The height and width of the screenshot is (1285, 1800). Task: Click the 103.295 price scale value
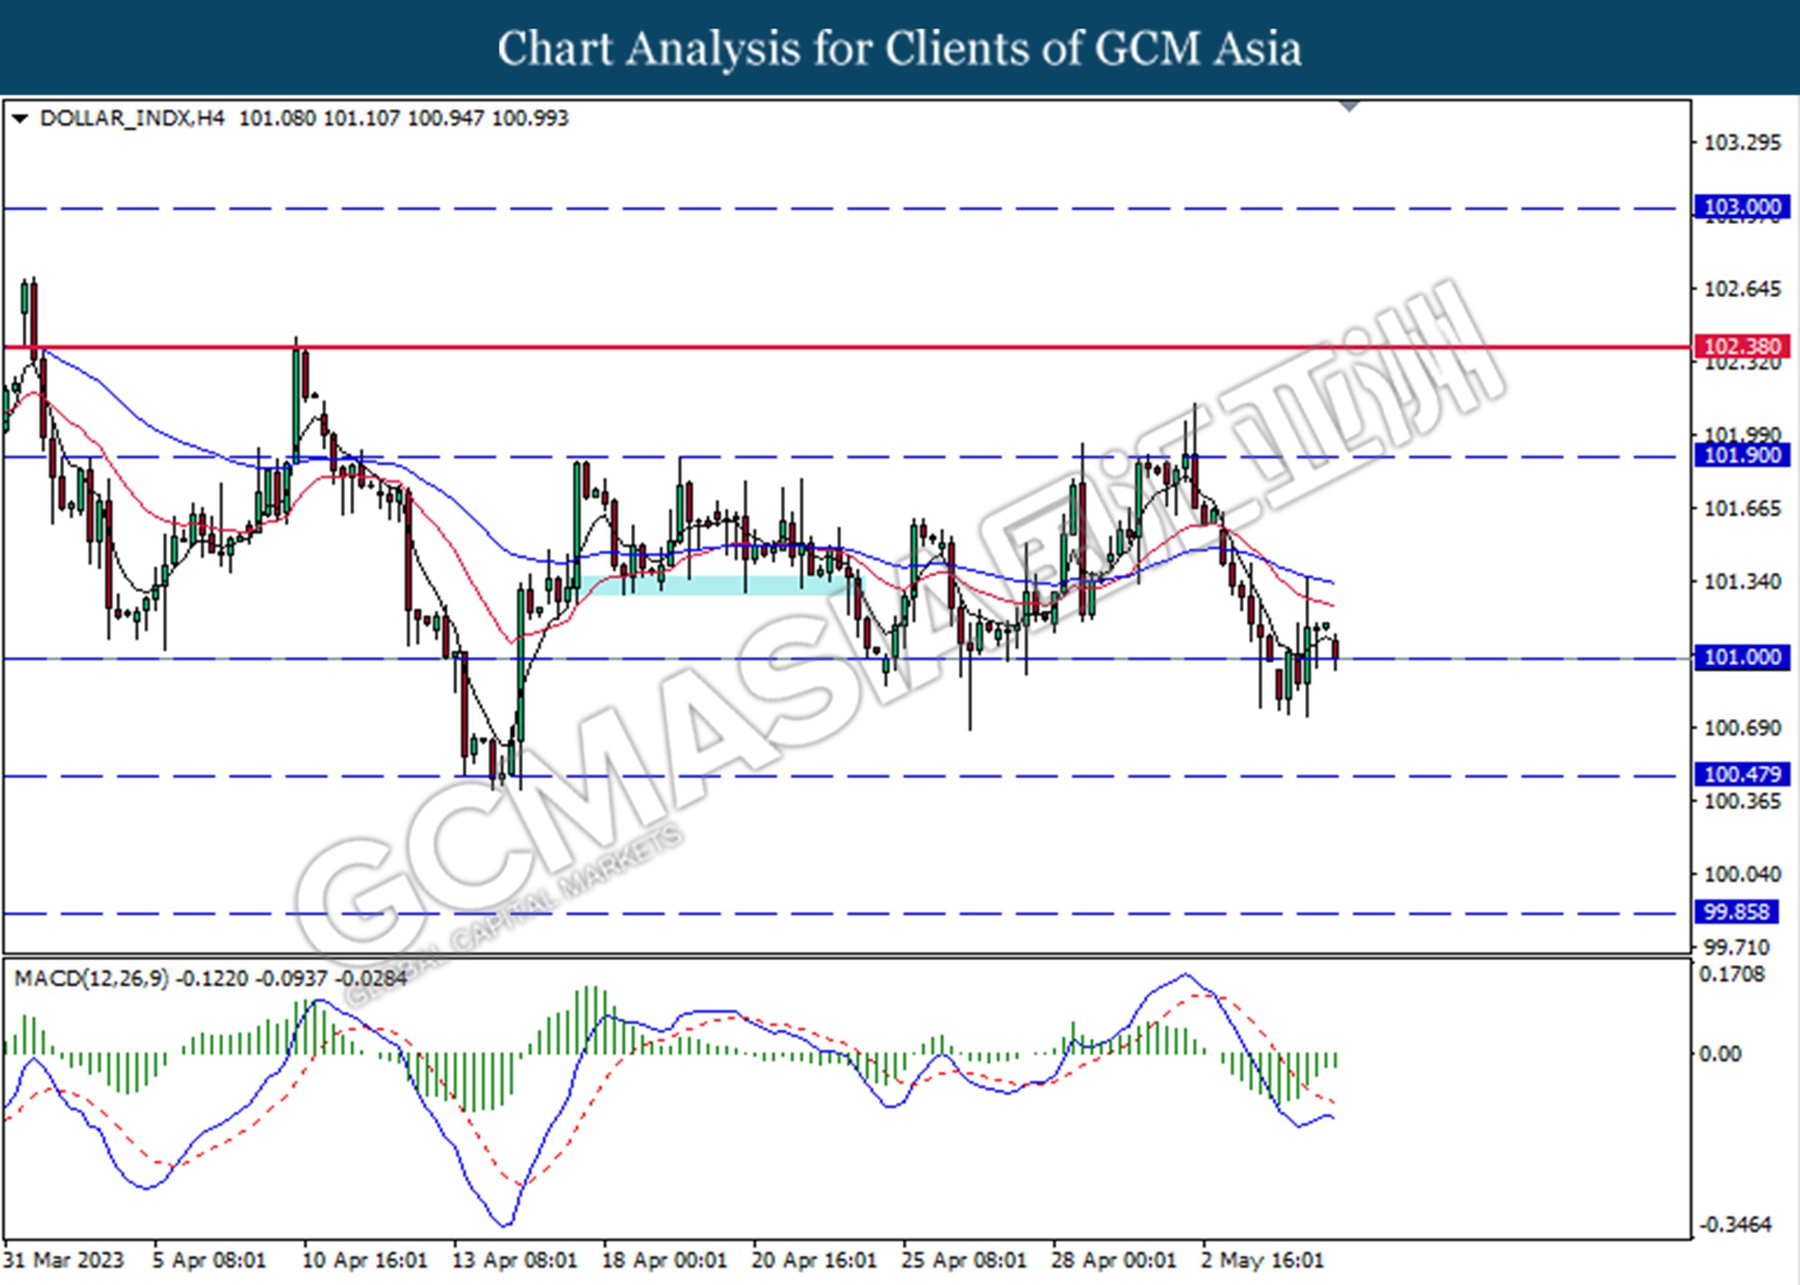[x=1742, y=142]
